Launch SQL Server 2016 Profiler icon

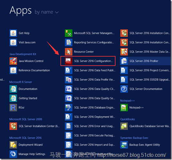point(124,61)
